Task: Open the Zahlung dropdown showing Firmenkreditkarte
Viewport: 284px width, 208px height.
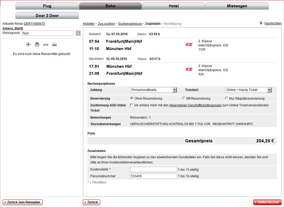Action: [153, 90]
